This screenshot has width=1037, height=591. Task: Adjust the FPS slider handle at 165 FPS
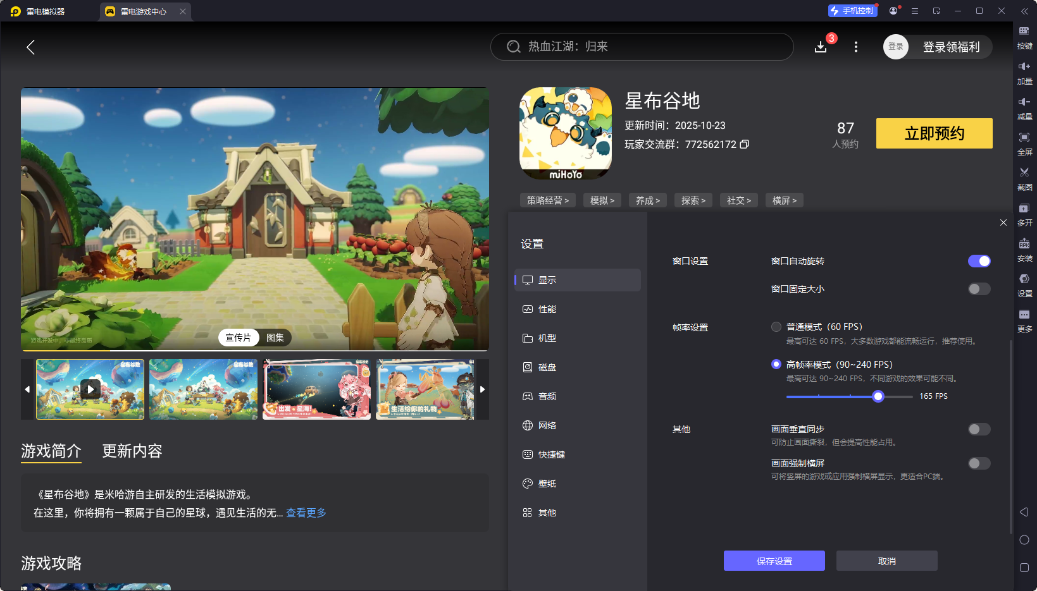pos(878,396)
